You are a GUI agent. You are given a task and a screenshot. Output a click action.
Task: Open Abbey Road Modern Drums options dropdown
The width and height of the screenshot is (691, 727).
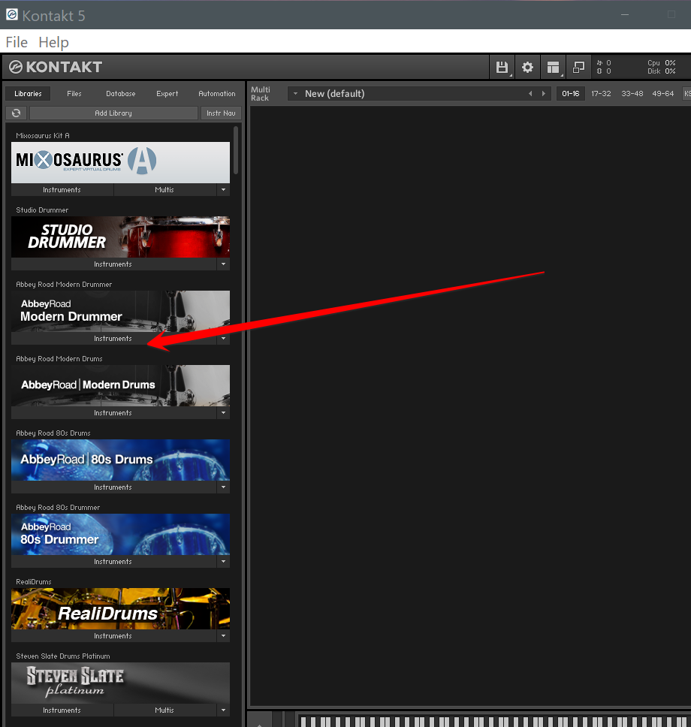click(224, 412)
